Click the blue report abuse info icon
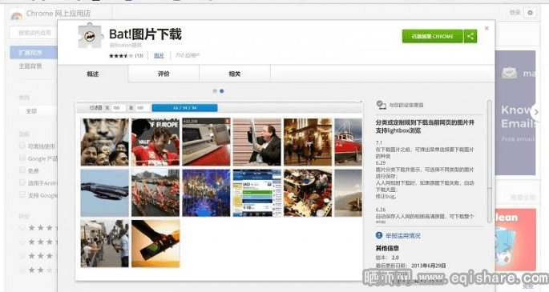 (379, 235)
